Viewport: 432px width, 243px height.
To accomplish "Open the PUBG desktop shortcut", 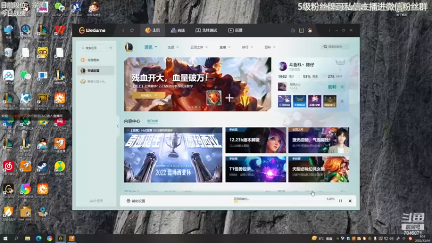I will coord(43,100).
